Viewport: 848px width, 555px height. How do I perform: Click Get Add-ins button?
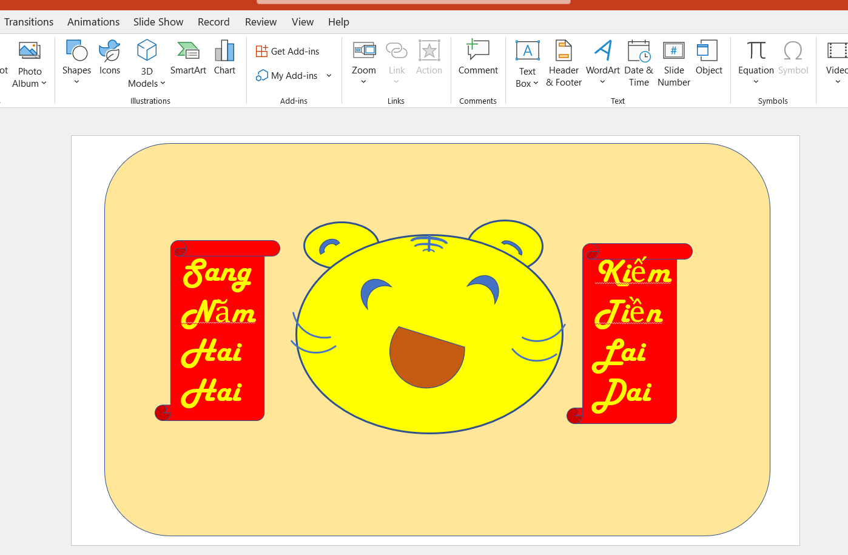pos(288,52)
